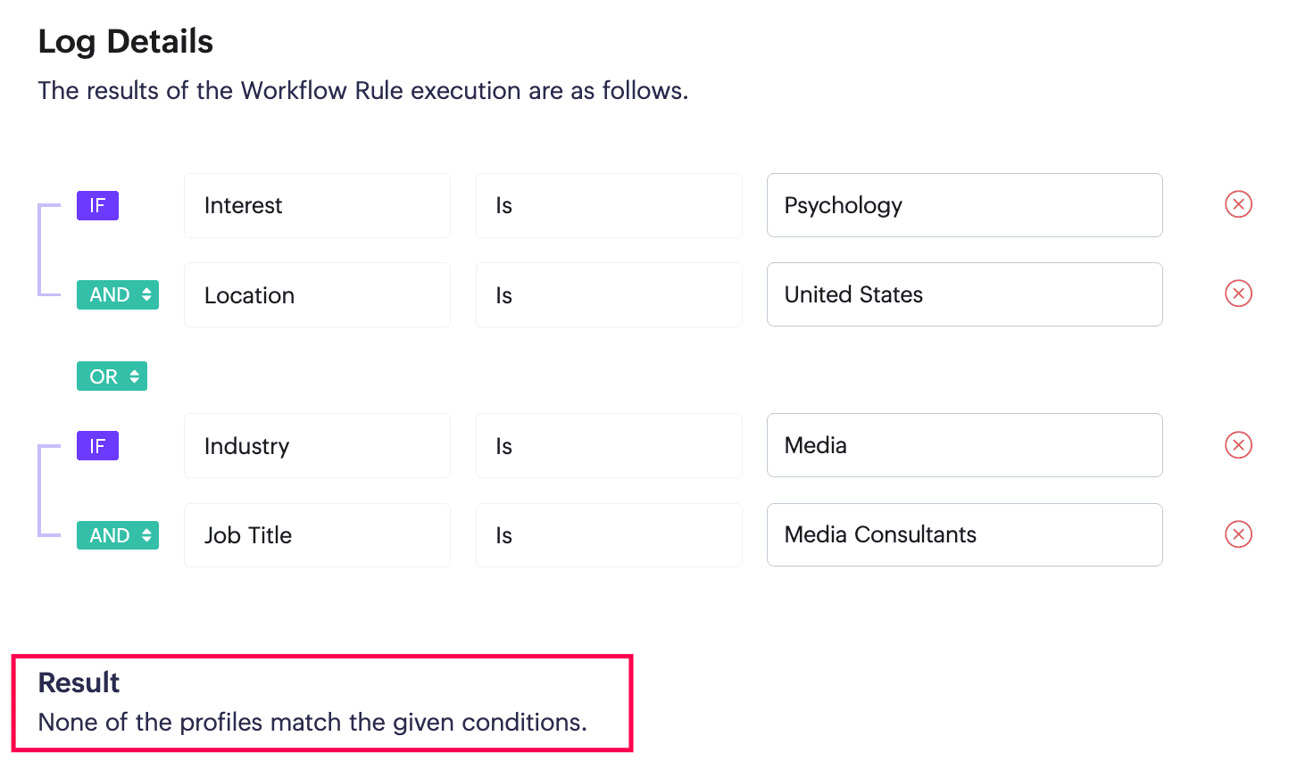Click the second IF badge near Industry
1289x769 pixels.
[x=97, y=446]
